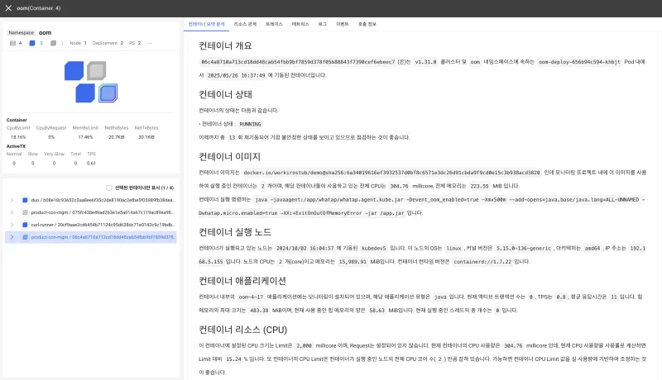The height and width of the screenshot is (380, 662).
Task: Click the status icon of selected product-con-mgmt row
Action: tap(25, 237)
